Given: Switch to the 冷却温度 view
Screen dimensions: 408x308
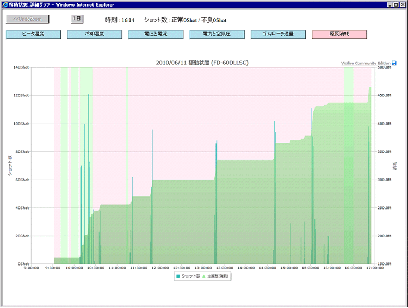Looking at the screenshot, I should click(94, 34).
